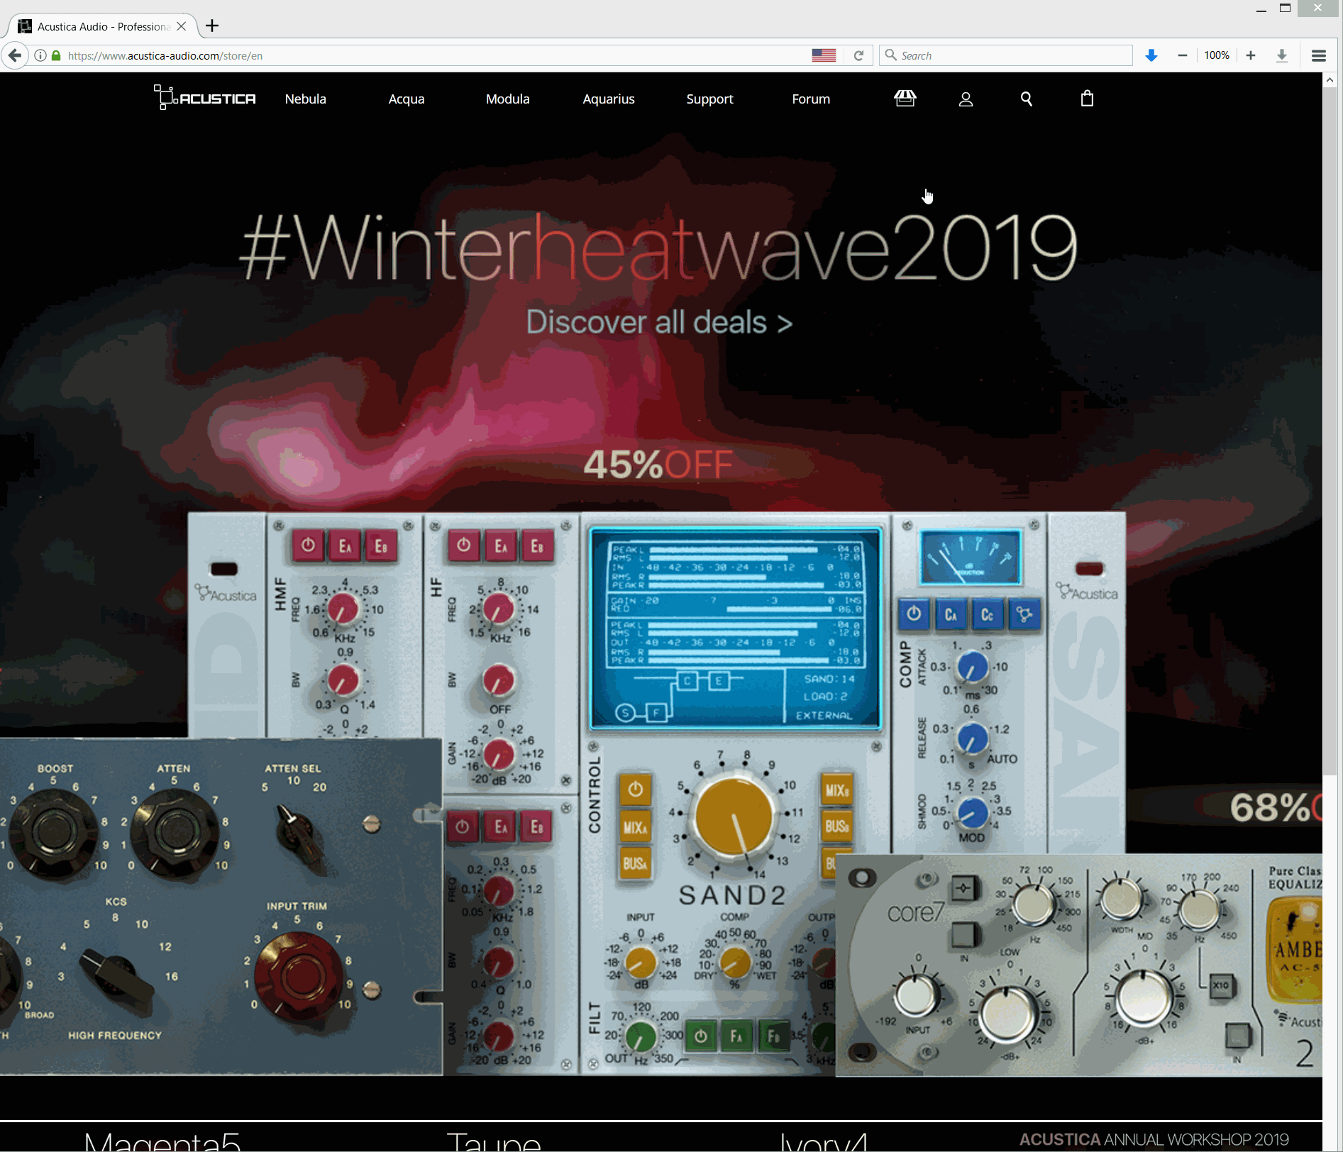Click the core7 INPUT white knob
Screen dimensions: 1343x1152
click(916, 996)
